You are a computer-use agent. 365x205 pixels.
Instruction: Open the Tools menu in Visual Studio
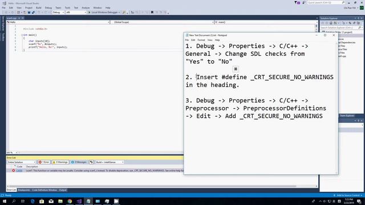67,7
